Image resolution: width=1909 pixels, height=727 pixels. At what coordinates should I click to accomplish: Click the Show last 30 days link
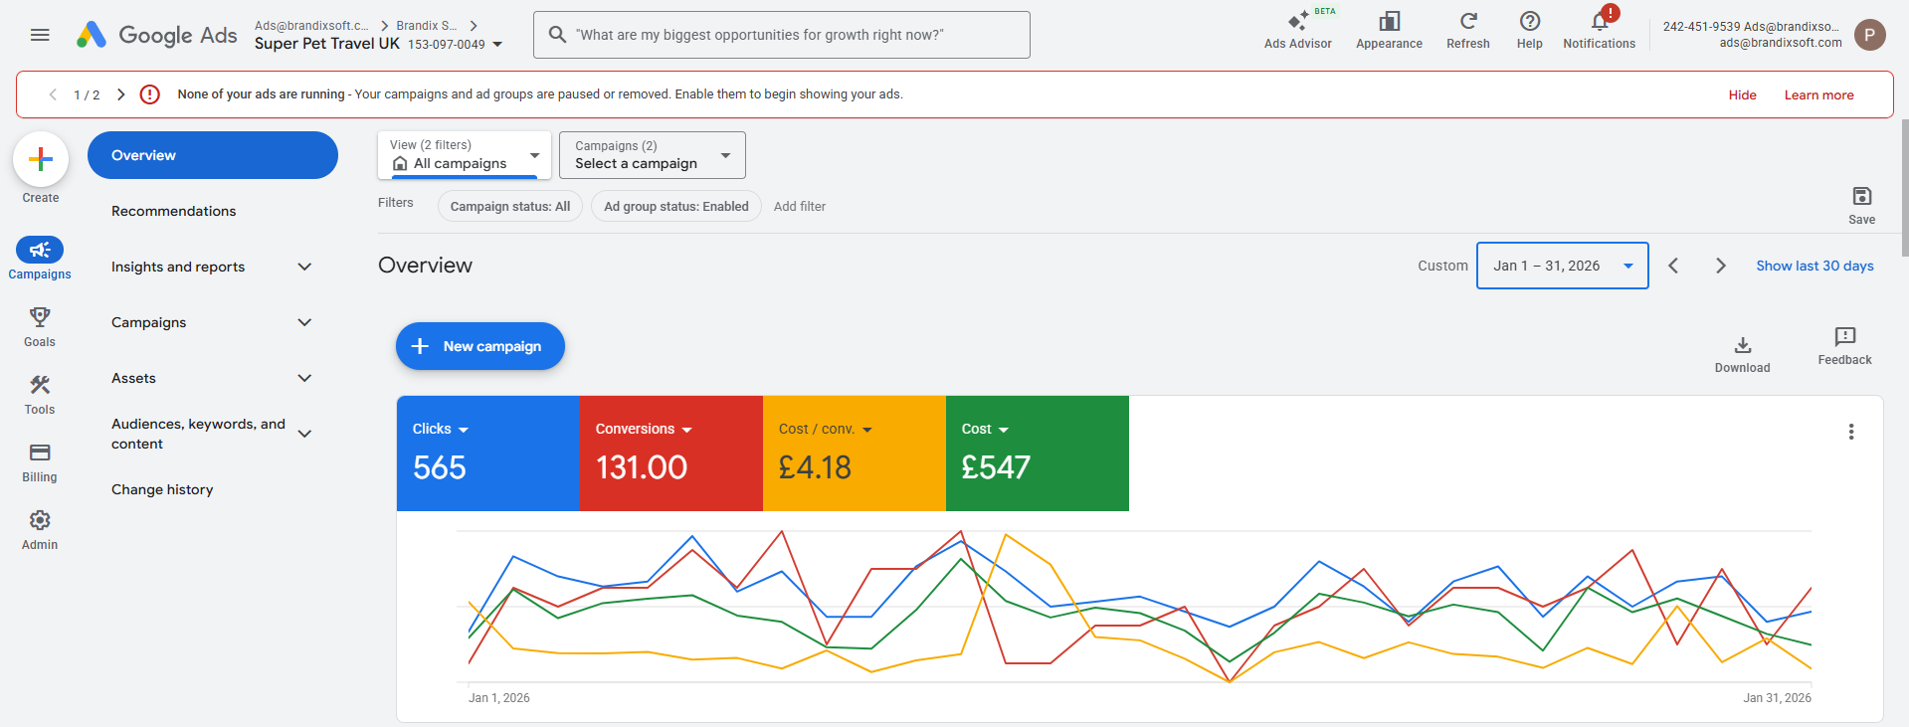[1814, 266]
